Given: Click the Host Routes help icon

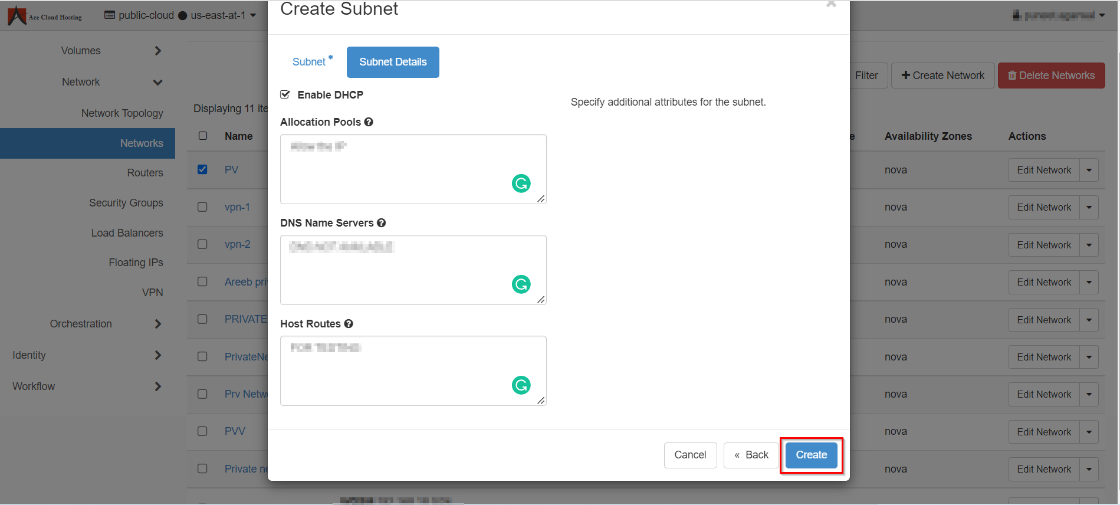Looking at the screenshot, I should pyautogui.click(x=349, y=324).
